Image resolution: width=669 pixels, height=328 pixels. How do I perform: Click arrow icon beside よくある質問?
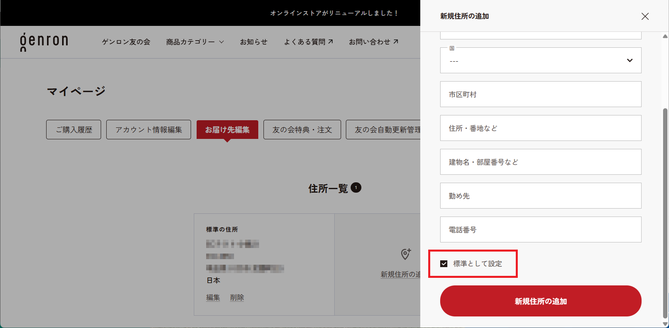[x=330, y=42]
